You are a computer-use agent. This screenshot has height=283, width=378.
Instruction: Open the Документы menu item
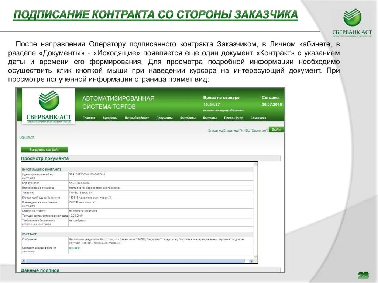[164, 118]
